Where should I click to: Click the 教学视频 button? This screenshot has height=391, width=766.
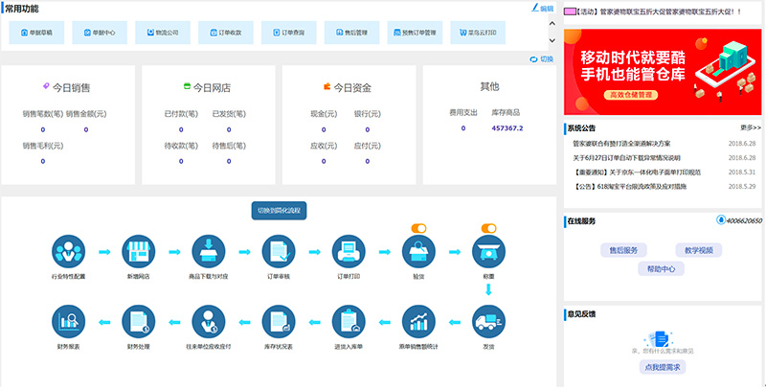pyautogui.click(x=699, y=250)
